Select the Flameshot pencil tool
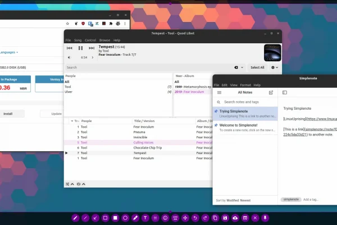The image size is (337, 225). (x=75, y=218)
